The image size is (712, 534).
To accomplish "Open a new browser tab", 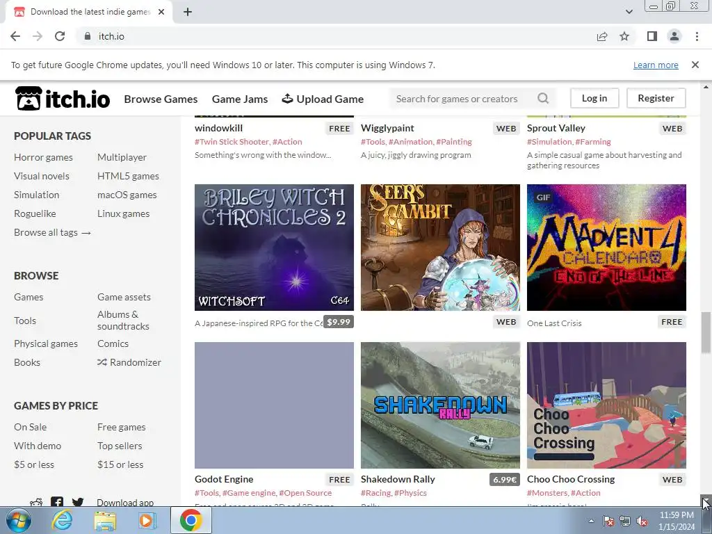I will tap(188, 12).
